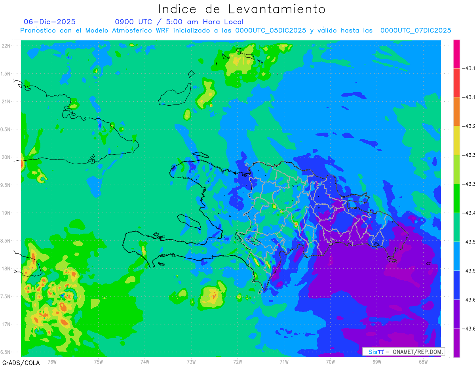Click the '19N' latitude label
This screenshot has height=367, width=475.
tap(7, 213)
